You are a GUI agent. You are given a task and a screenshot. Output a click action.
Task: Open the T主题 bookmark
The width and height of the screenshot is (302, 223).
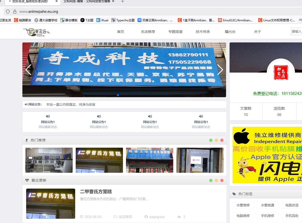[87, 20]
